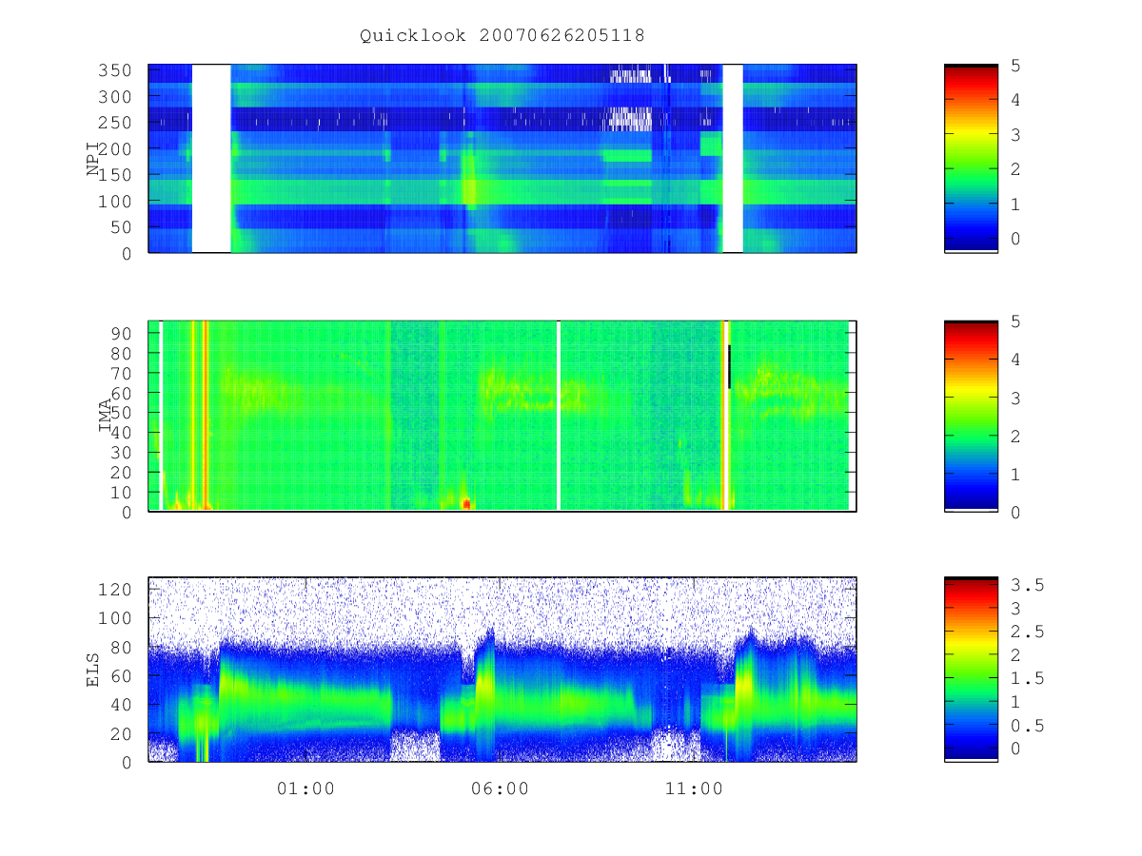Click inside the ELS spectrogram panel
Viewport: 1142px width, 856px height.
point(502,670)
